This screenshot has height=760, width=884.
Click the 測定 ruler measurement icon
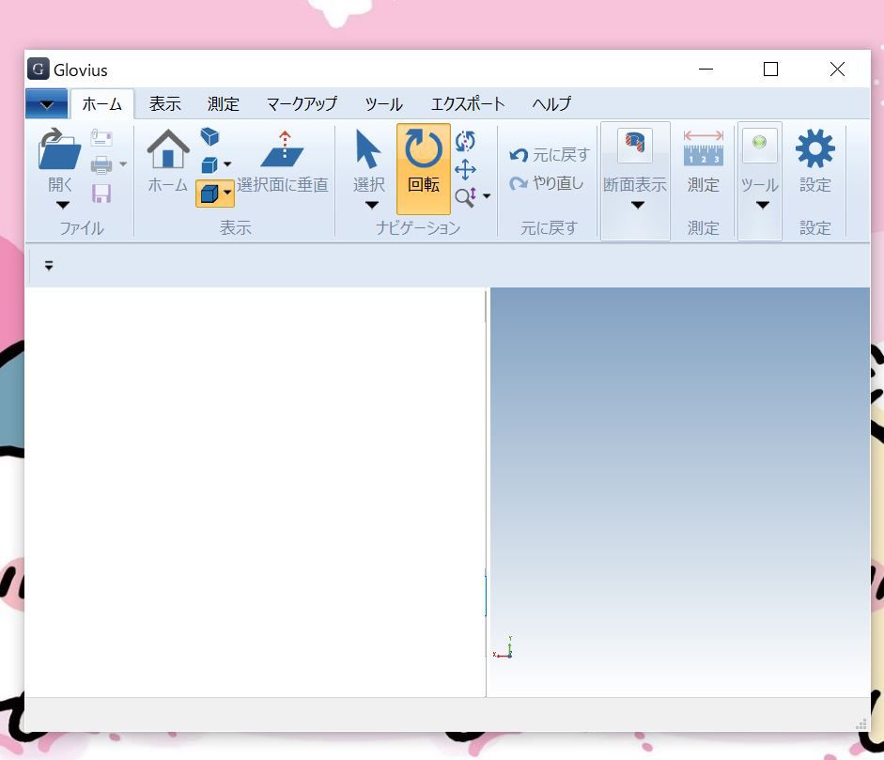click(x=702, y=146)
